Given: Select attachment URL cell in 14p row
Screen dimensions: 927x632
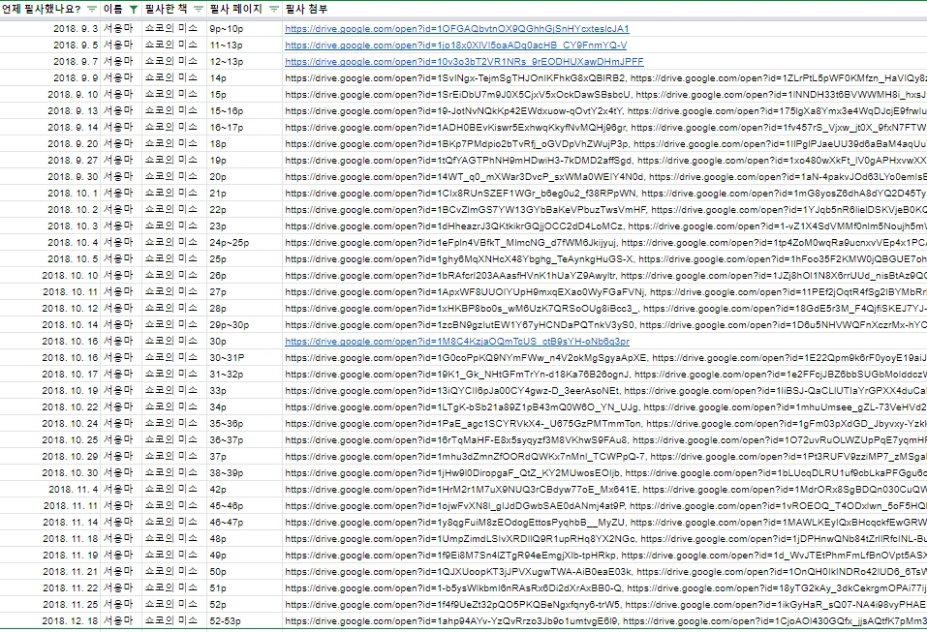Looking at the screenshot, I should [x=604, y=78].
